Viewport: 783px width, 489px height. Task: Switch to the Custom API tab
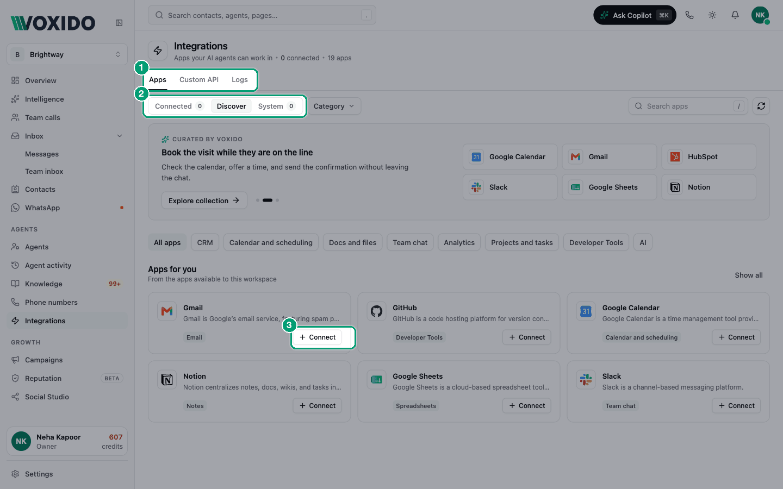click(199, 79)
